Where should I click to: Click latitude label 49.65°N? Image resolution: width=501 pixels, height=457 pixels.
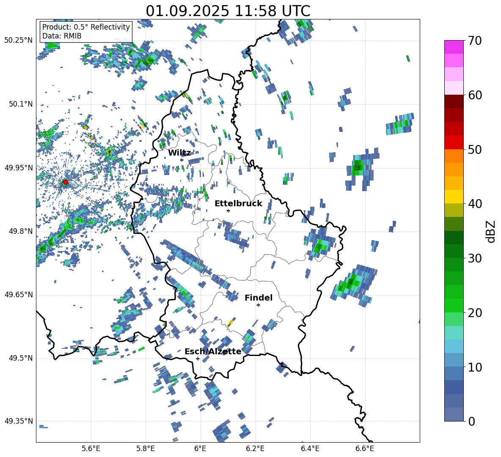click(19, 295)
